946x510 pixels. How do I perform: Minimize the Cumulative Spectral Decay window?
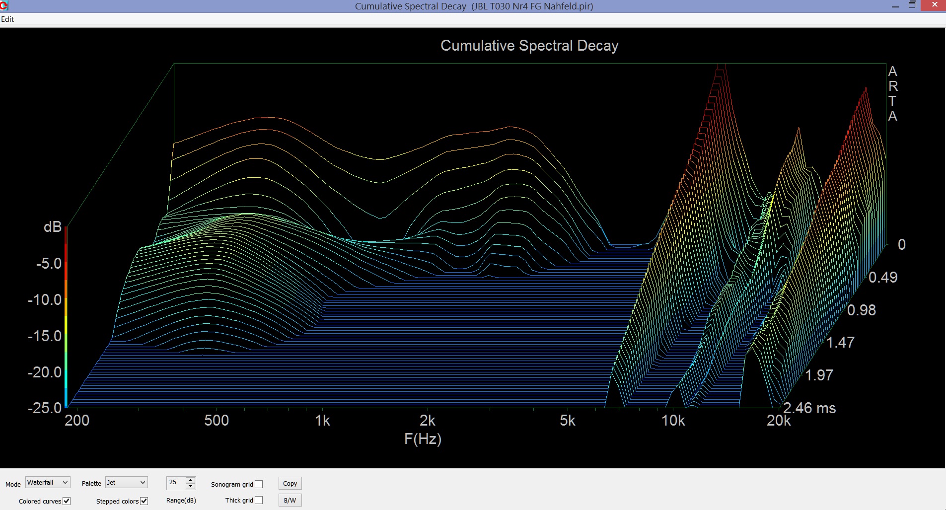pyautogui.click(x=895, y=6)
